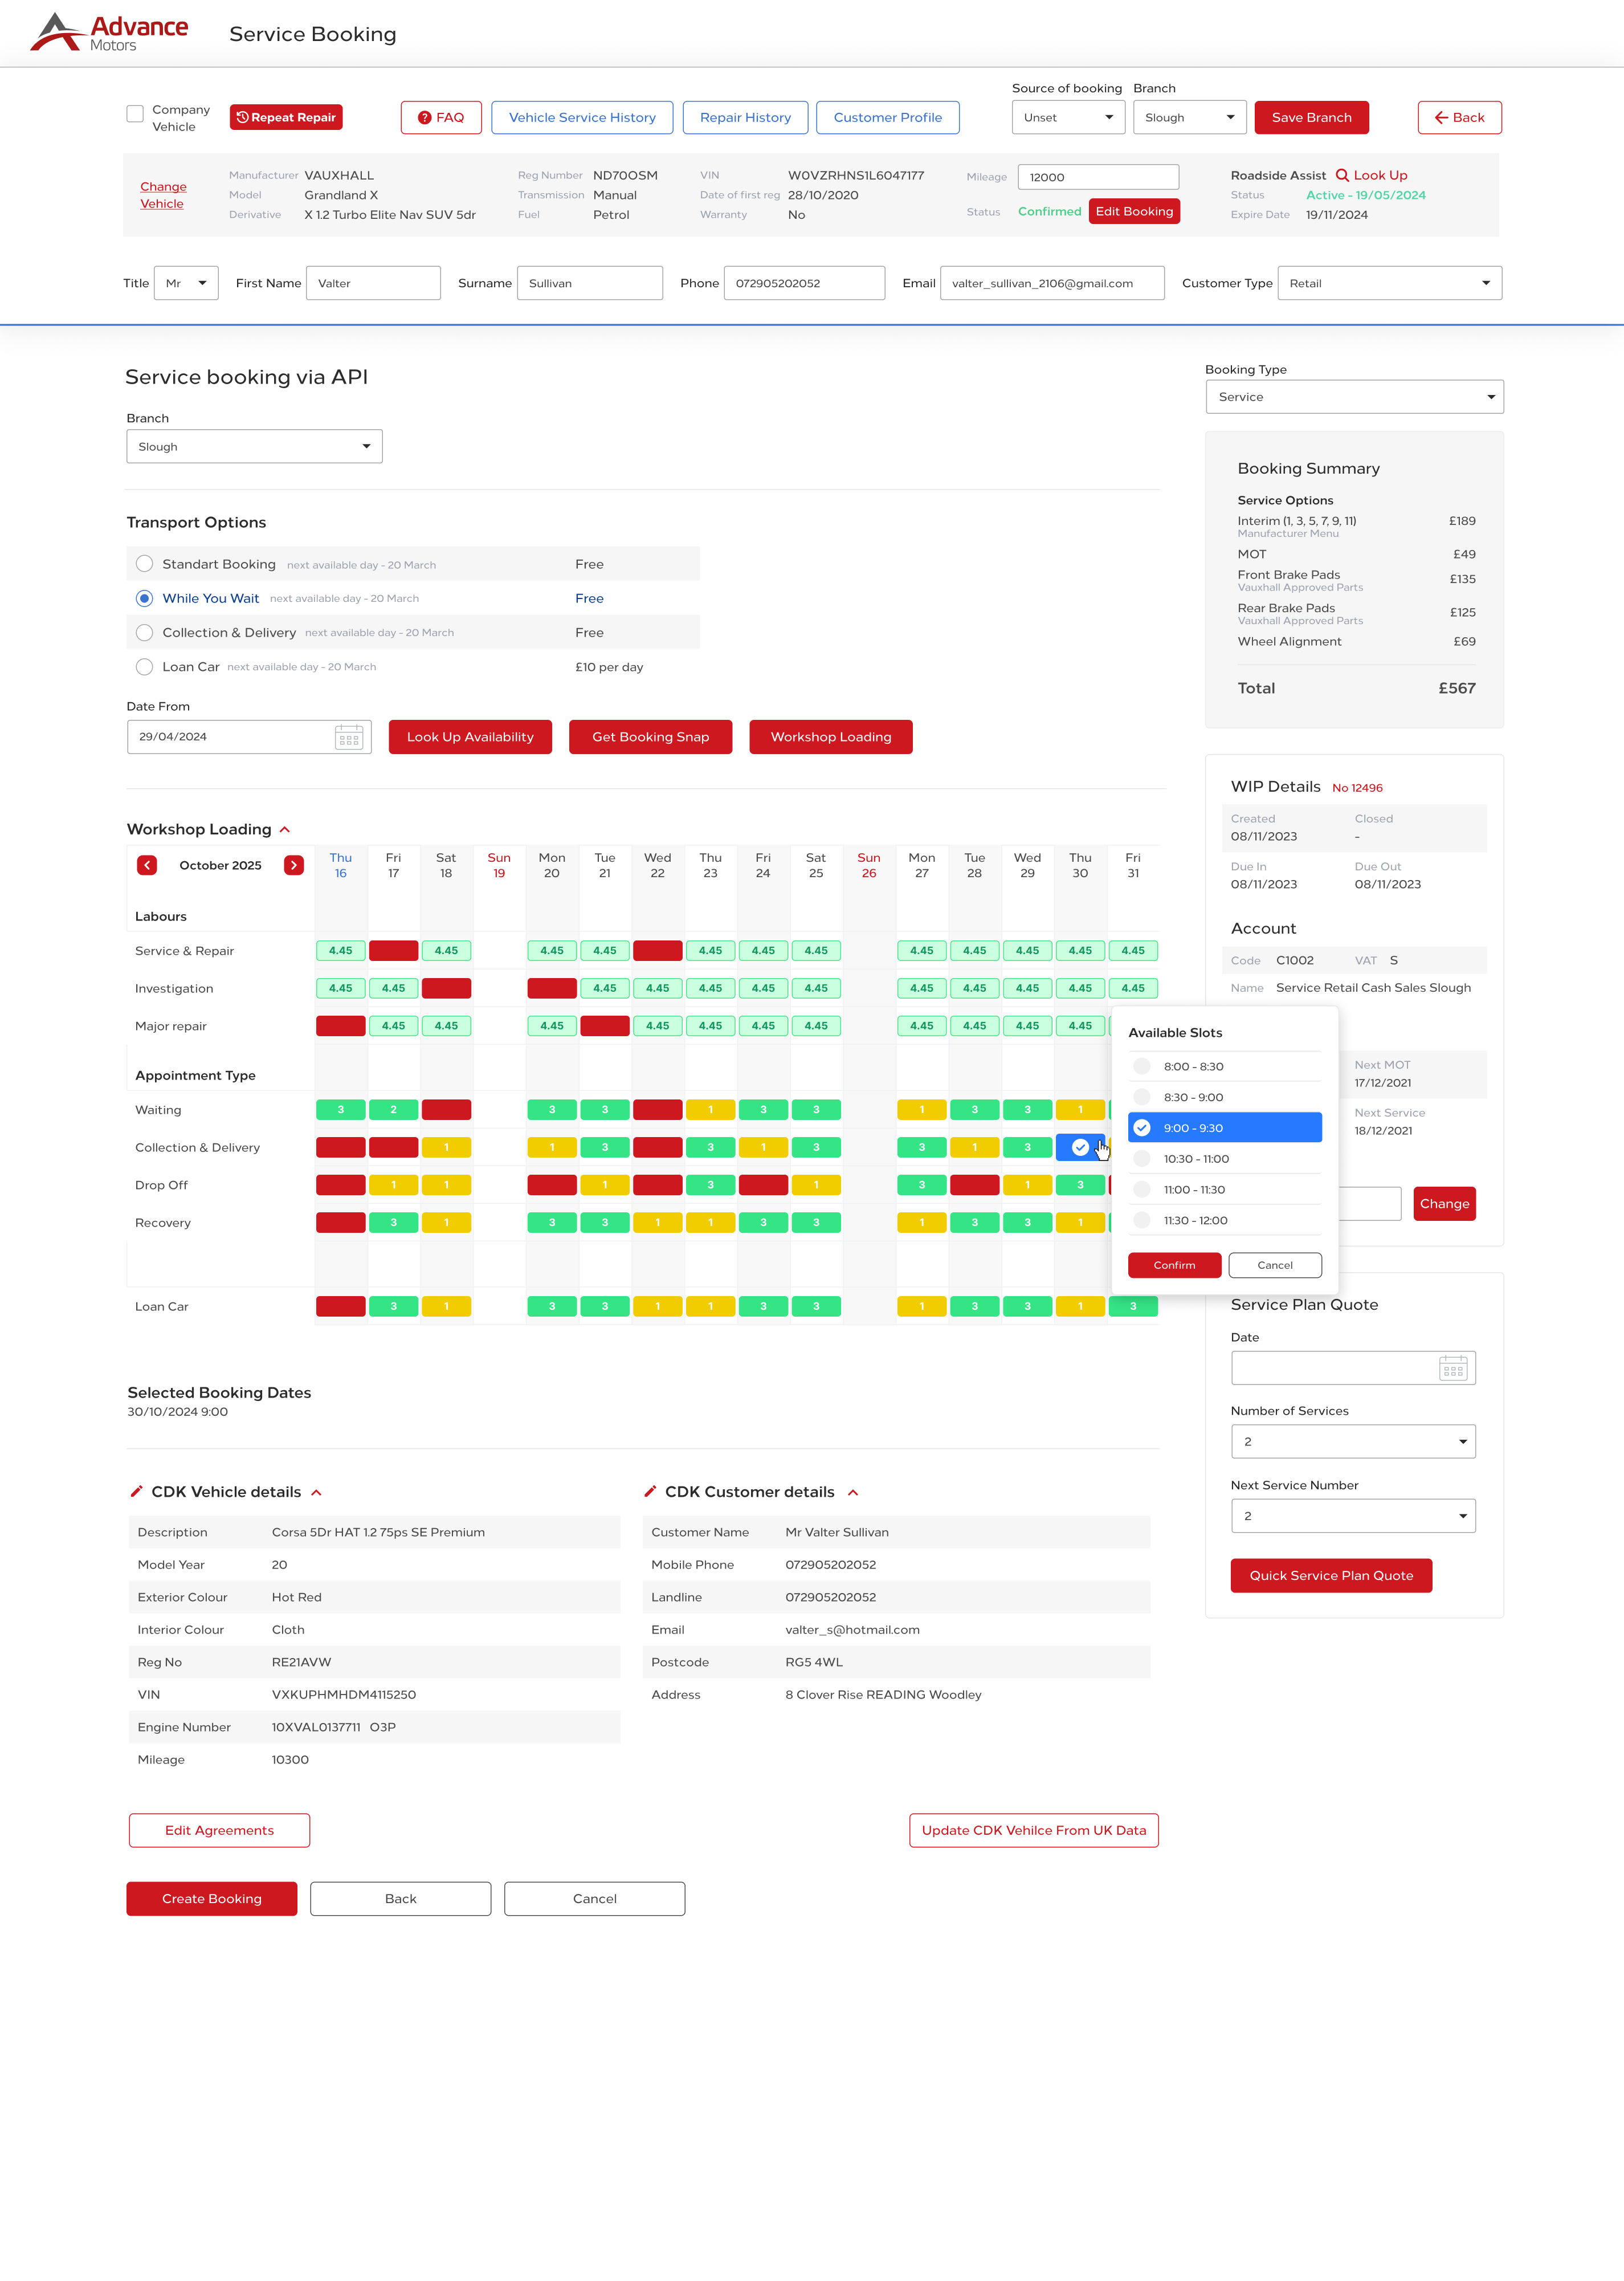Viewport: 1624px width, 2281px height.
Task: Open the Date From calendar icon
Action: [x=348, y=737]
